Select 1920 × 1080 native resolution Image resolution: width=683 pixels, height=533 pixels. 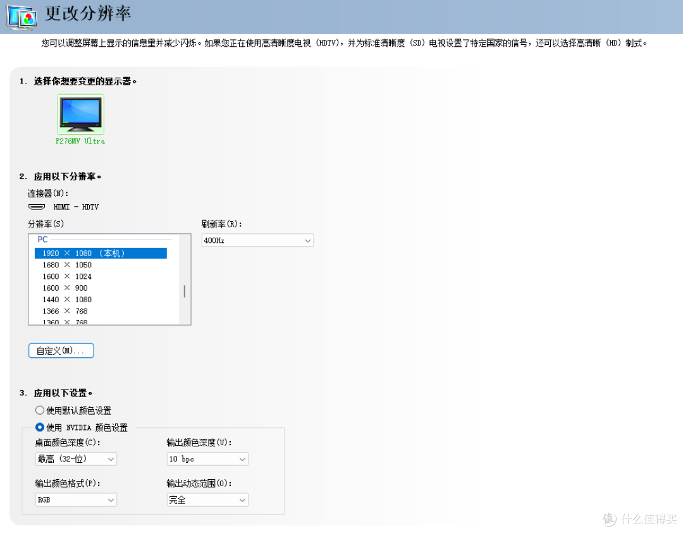tap(101, 253)
